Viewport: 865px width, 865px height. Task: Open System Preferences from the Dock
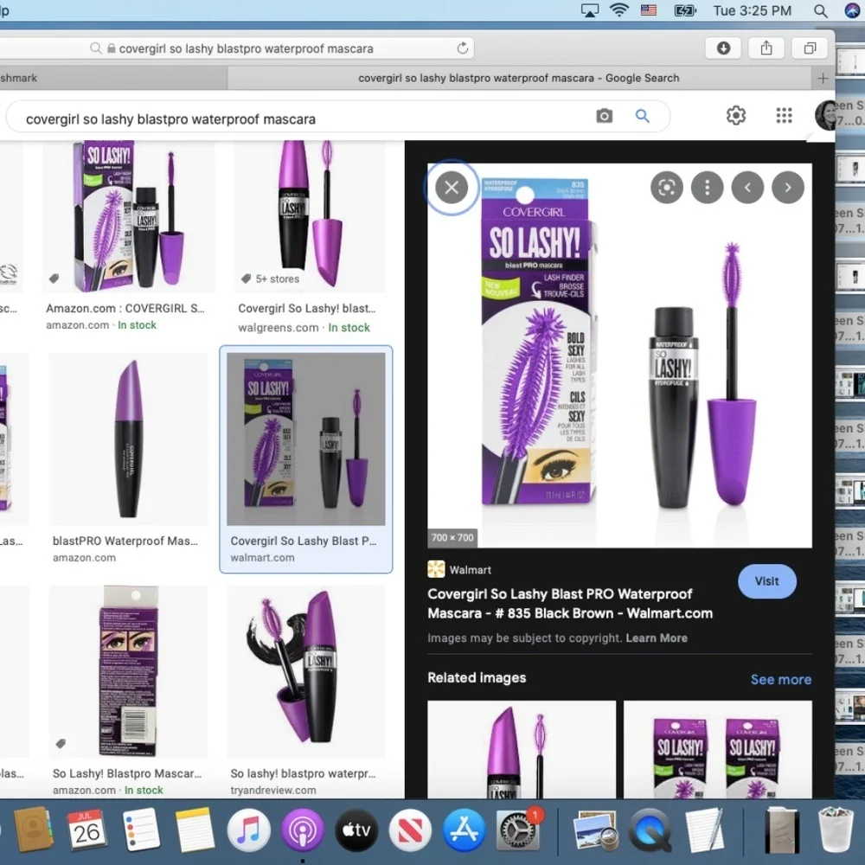(518, 830)
